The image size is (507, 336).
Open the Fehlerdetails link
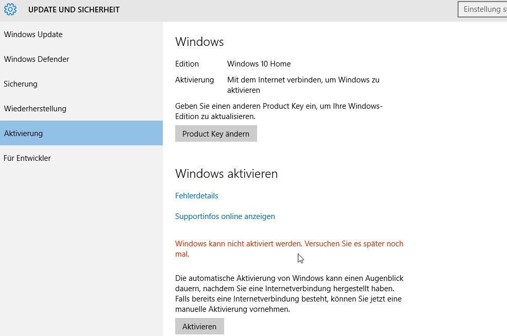pyautogui.click(x=196, y=196)
